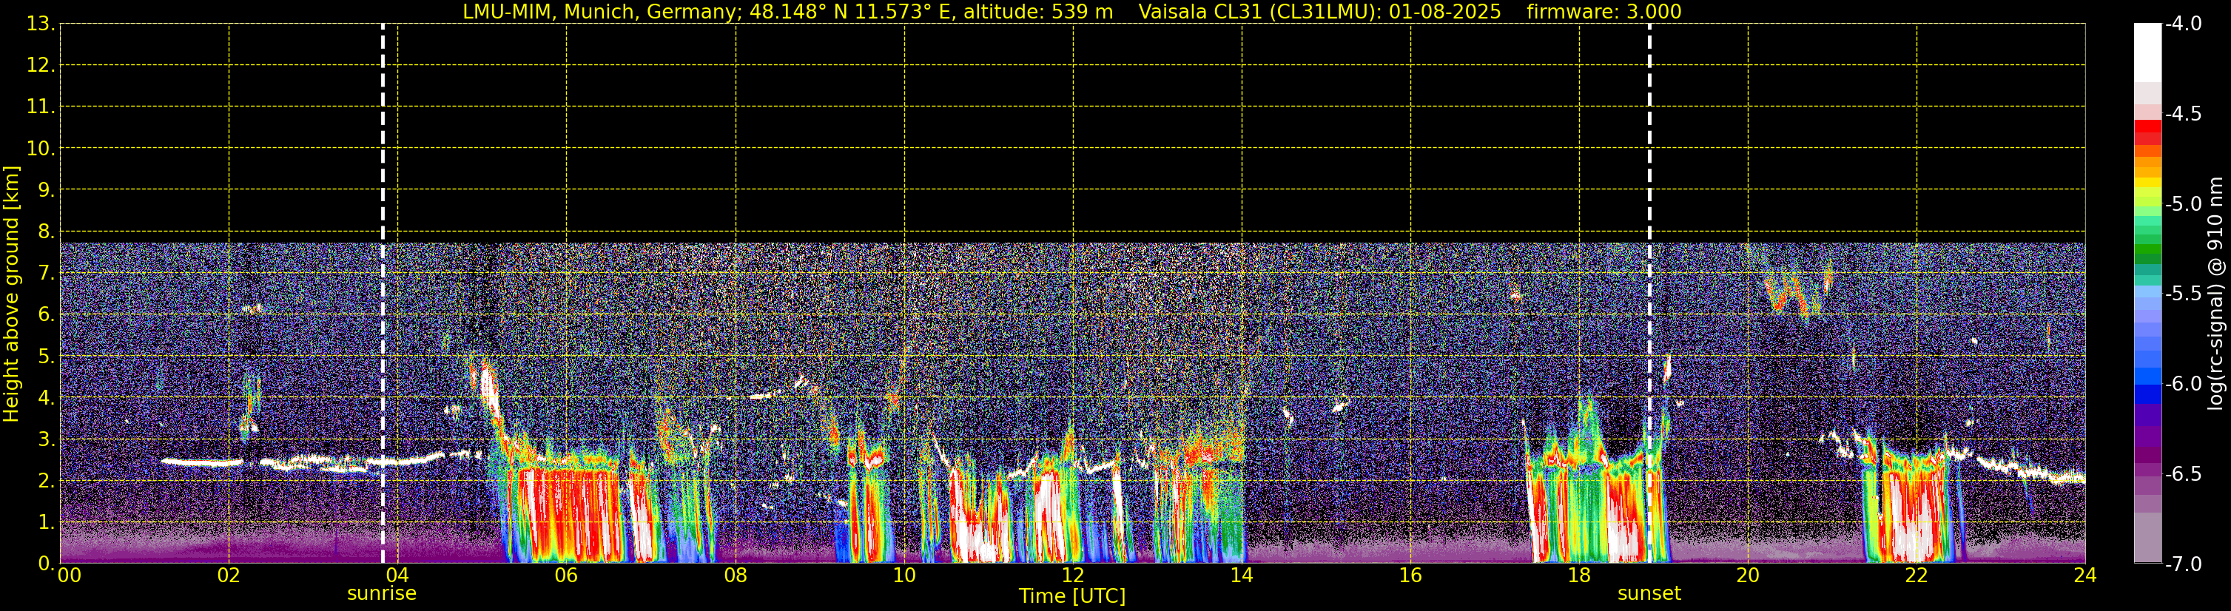Click the "Time [UTC]" x-axis label
This screenshot has height=611, width=2231.
click(1072, 596)
